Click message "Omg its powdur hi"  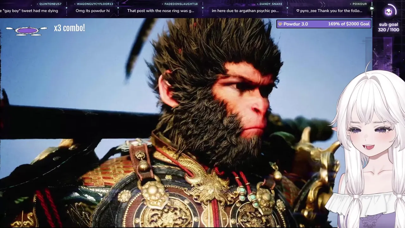coord(93,11)
